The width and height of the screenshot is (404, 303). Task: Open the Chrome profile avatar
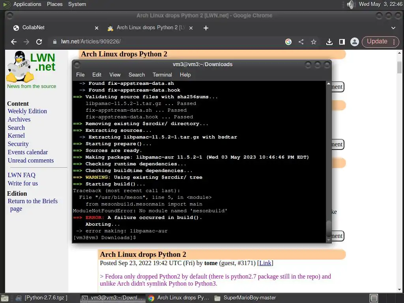pos(355,42)
